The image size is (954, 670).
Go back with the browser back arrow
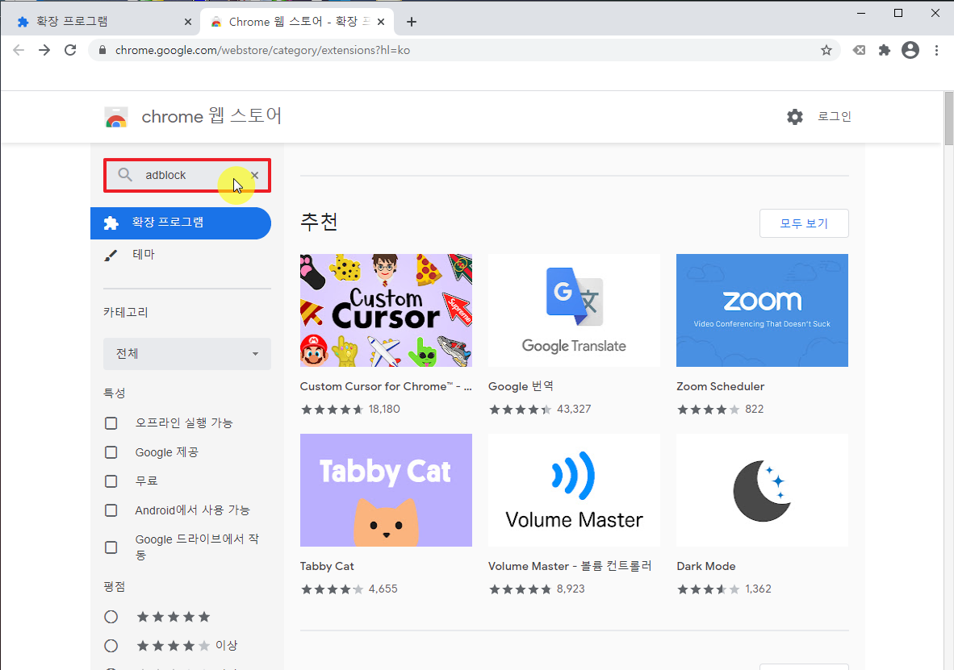(x=19, y=50)
